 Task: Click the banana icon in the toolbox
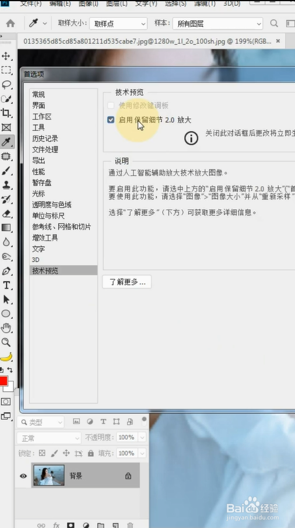(6, 357)
